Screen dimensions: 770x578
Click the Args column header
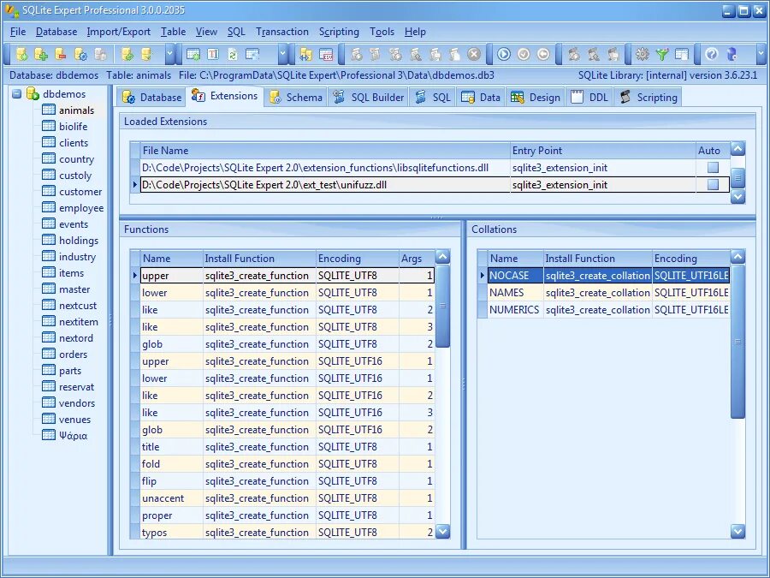coord(417,259)
